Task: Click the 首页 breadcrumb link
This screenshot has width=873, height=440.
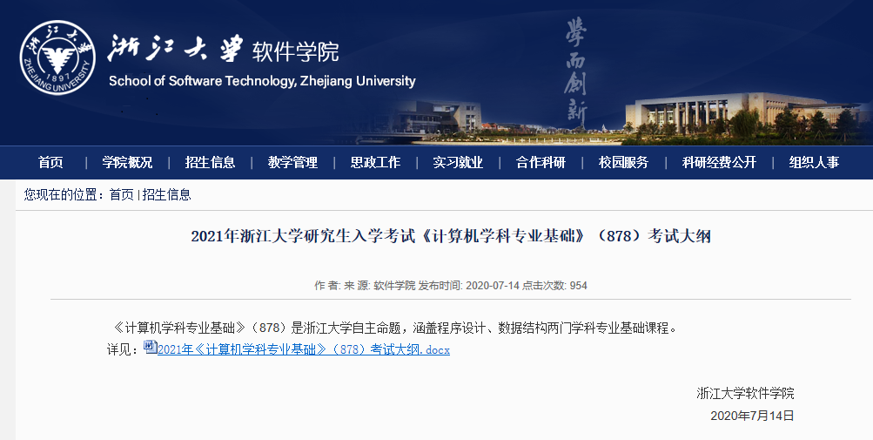Action: [121, 194]
